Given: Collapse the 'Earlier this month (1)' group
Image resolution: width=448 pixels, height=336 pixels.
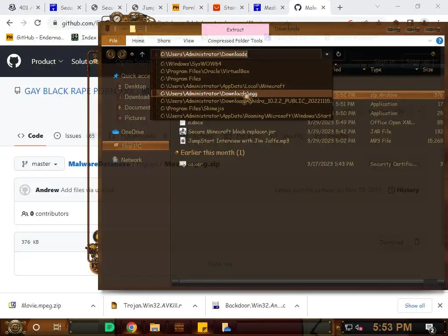Looking at the screenshot, I should point(177,153).
